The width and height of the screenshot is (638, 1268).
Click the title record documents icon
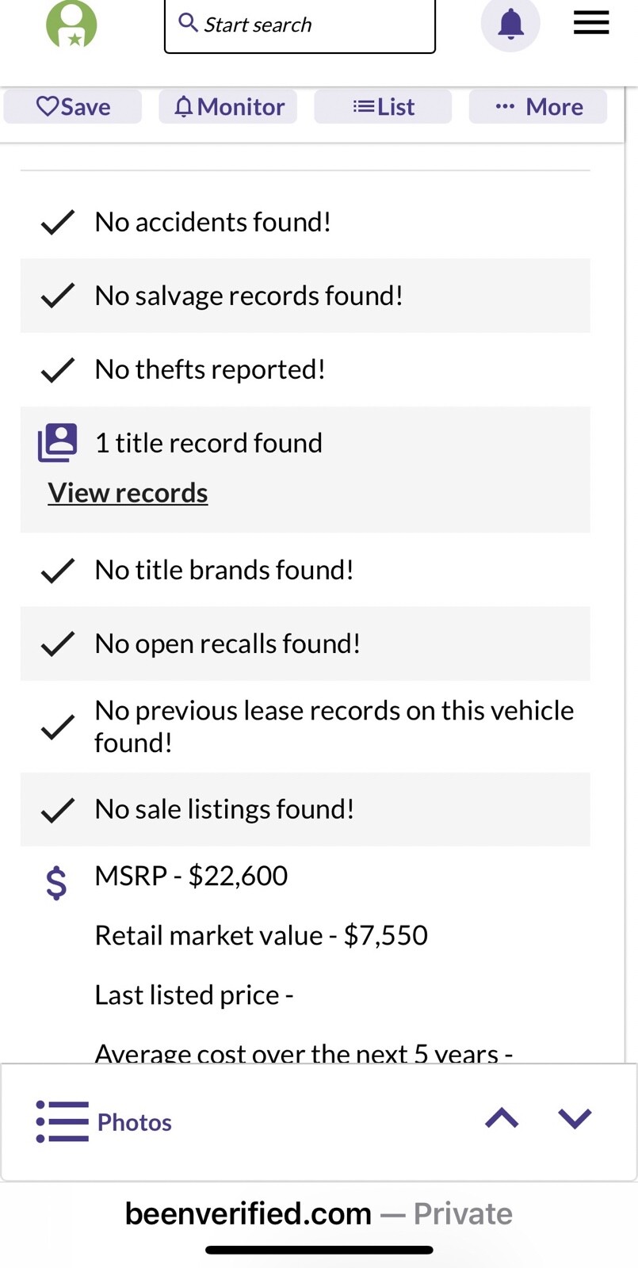point(58,442)
